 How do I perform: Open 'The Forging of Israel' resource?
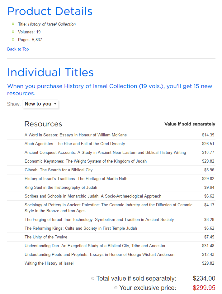tap(99, 220)
